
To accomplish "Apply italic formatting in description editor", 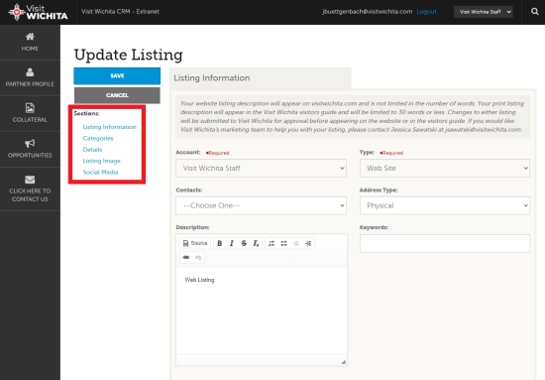I will (232, 243).
